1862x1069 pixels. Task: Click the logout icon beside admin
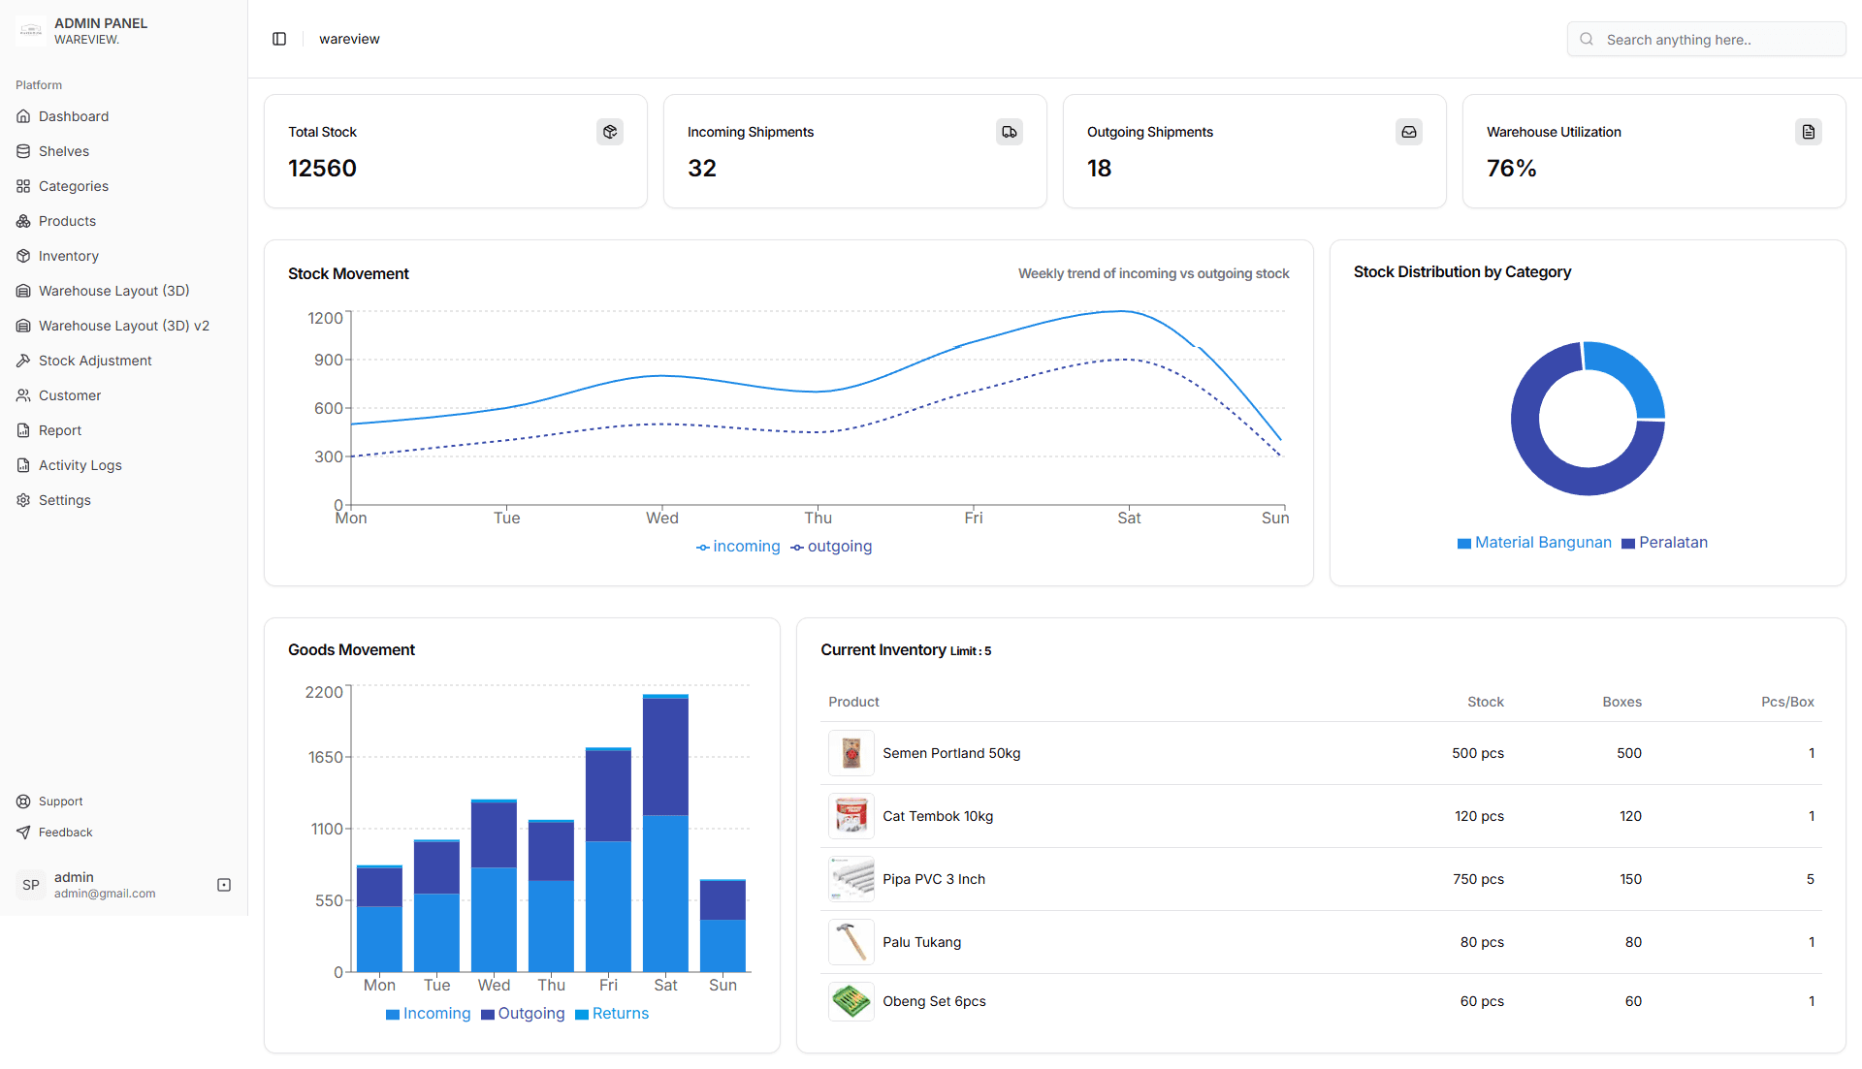click(x=224, y=885)
